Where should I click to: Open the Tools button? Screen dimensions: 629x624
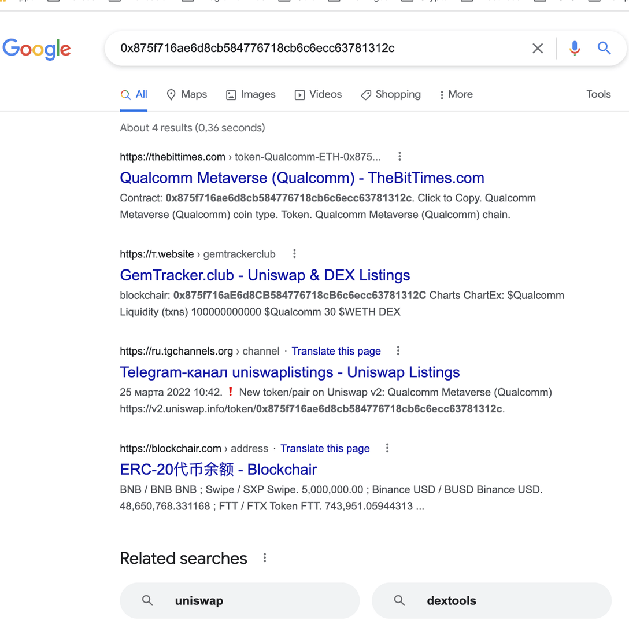(598, 95)
